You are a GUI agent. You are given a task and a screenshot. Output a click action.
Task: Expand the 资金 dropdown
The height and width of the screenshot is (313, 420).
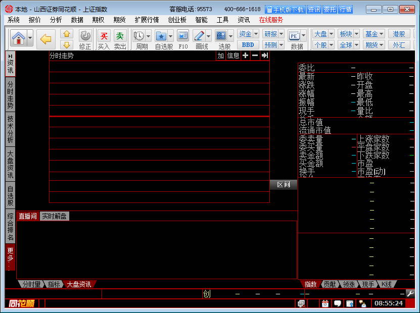pyautogui.click(x=248, y=34)
